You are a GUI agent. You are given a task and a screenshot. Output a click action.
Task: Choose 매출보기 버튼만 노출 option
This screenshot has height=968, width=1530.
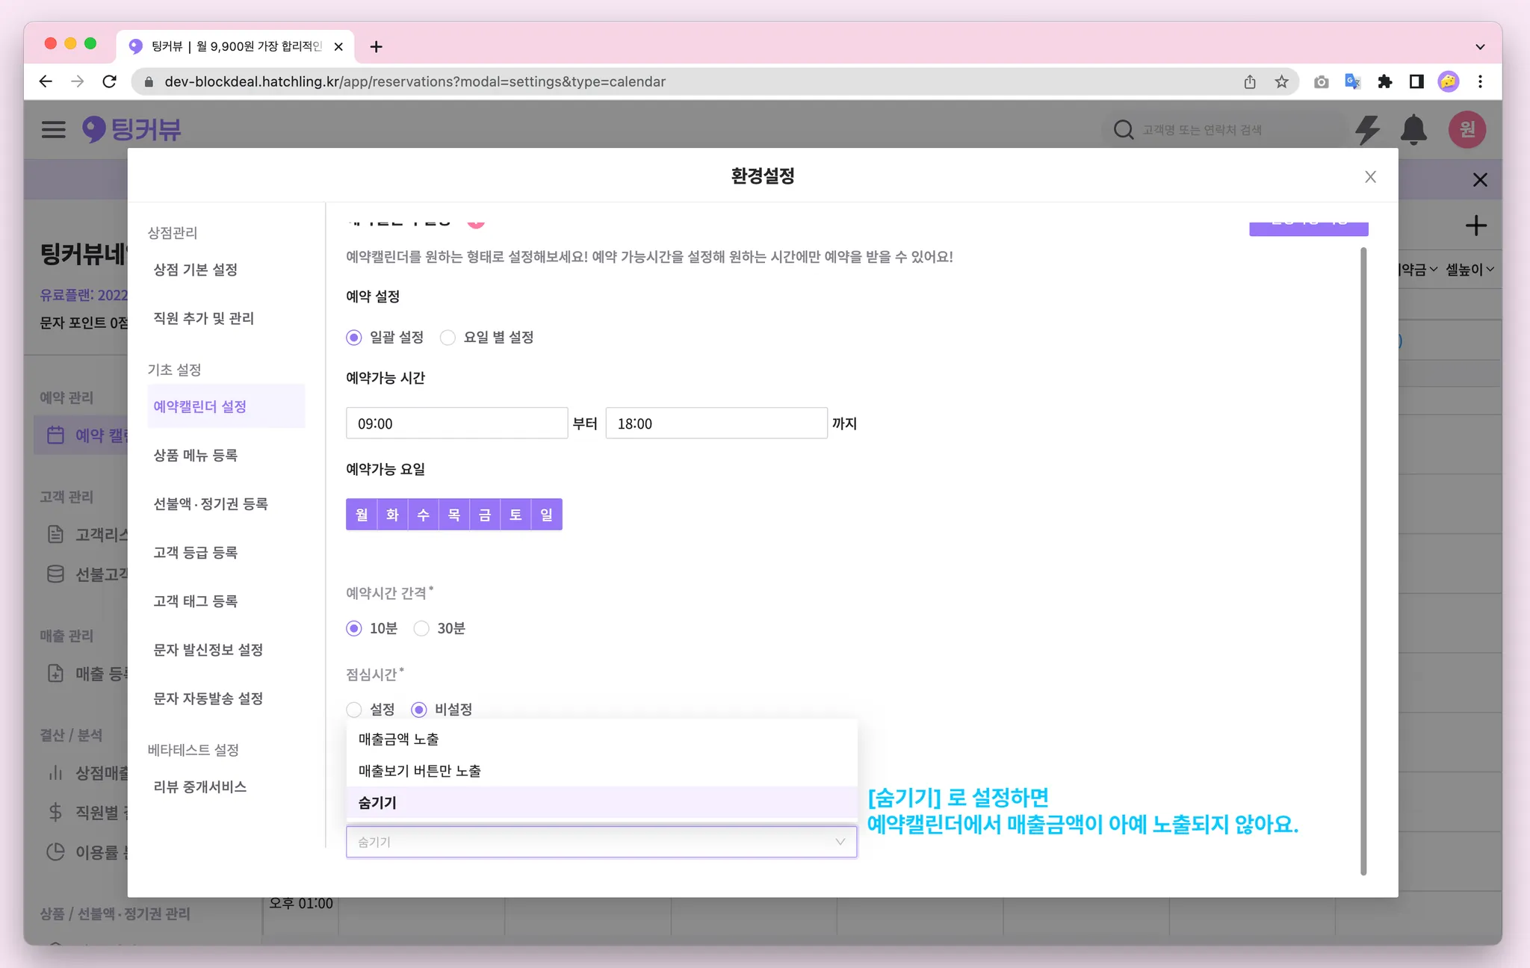[420, 771]
